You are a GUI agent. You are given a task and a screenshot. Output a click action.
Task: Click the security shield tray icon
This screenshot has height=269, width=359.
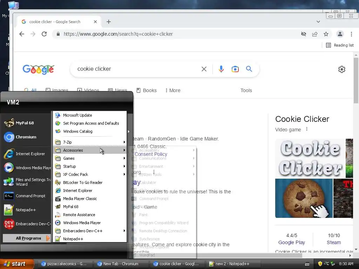(x=320, y=264)
